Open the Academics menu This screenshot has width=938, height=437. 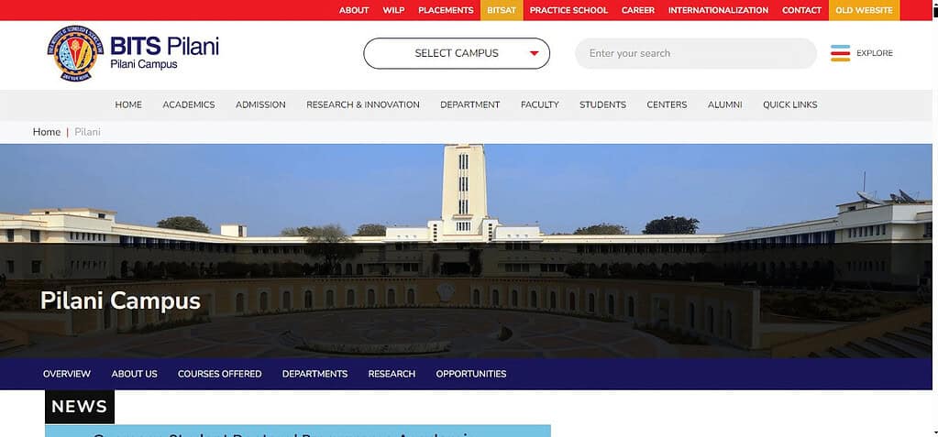[x=189, y=104]
